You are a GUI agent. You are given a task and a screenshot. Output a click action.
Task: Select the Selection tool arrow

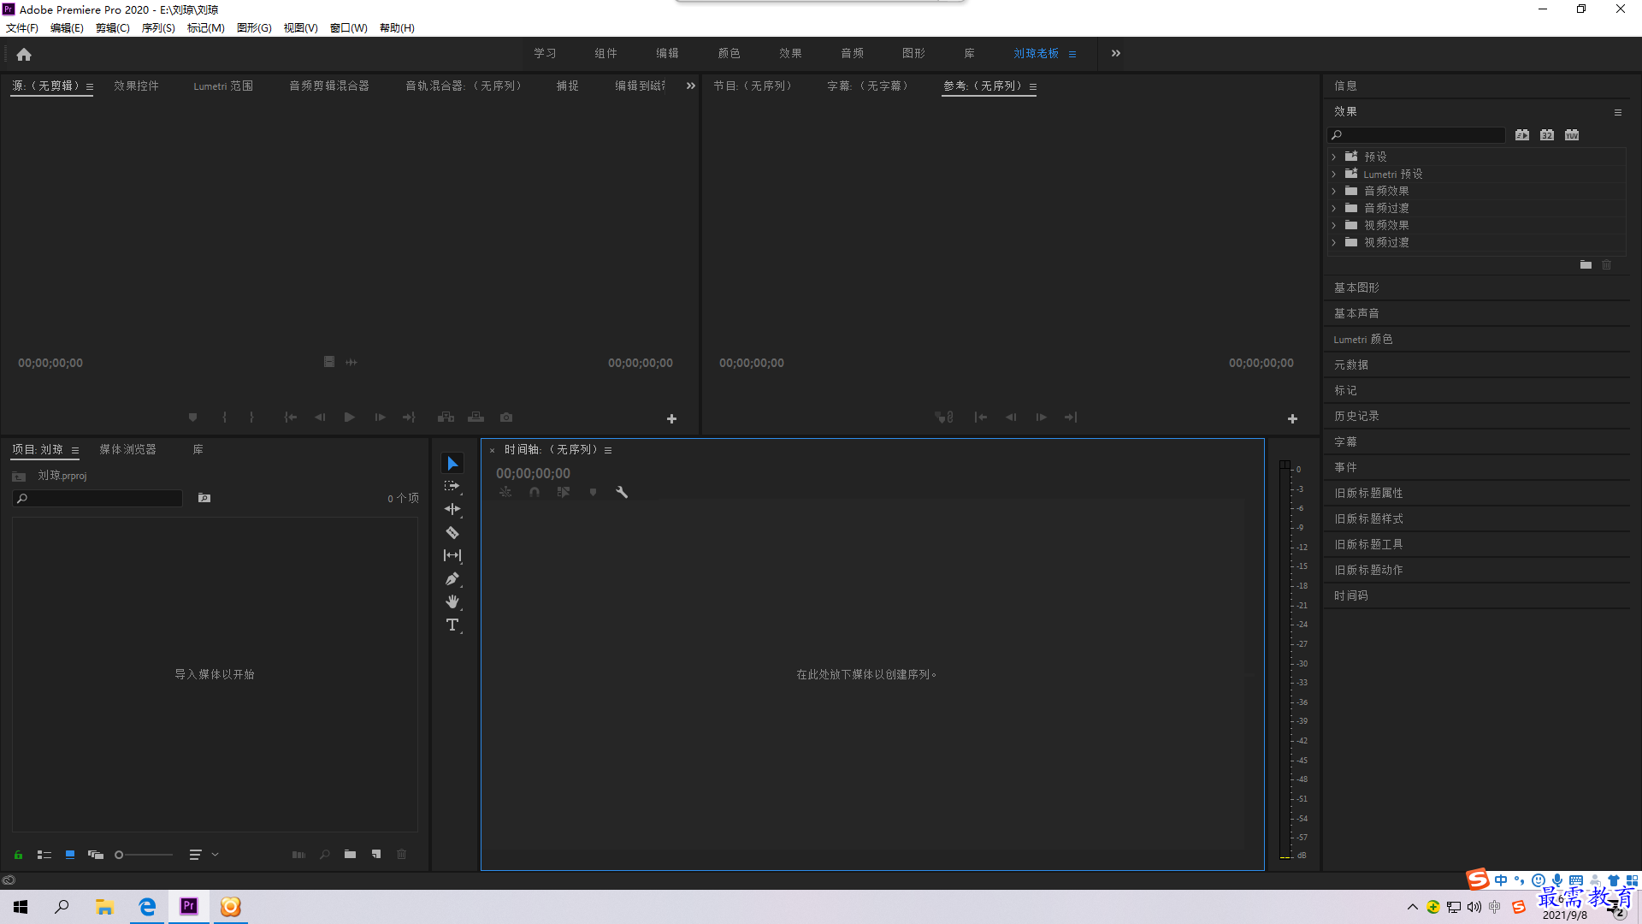(452, 463)
